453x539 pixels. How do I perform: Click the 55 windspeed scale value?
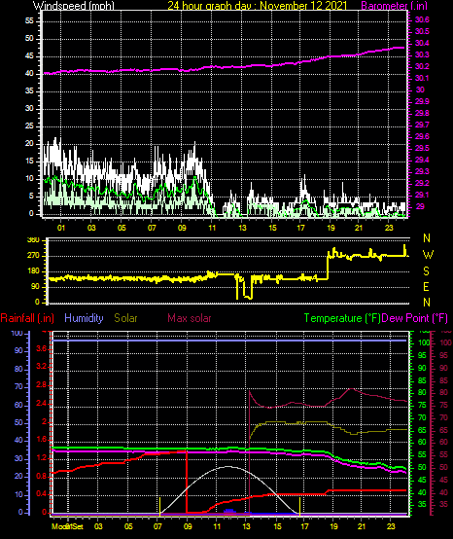coord(29,21)
